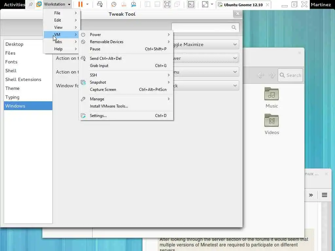Click the Manage submenu arrow

coord(168,99)
